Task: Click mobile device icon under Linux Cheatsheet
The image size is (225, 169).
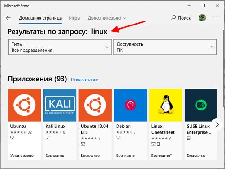Action: coord(158,144)
